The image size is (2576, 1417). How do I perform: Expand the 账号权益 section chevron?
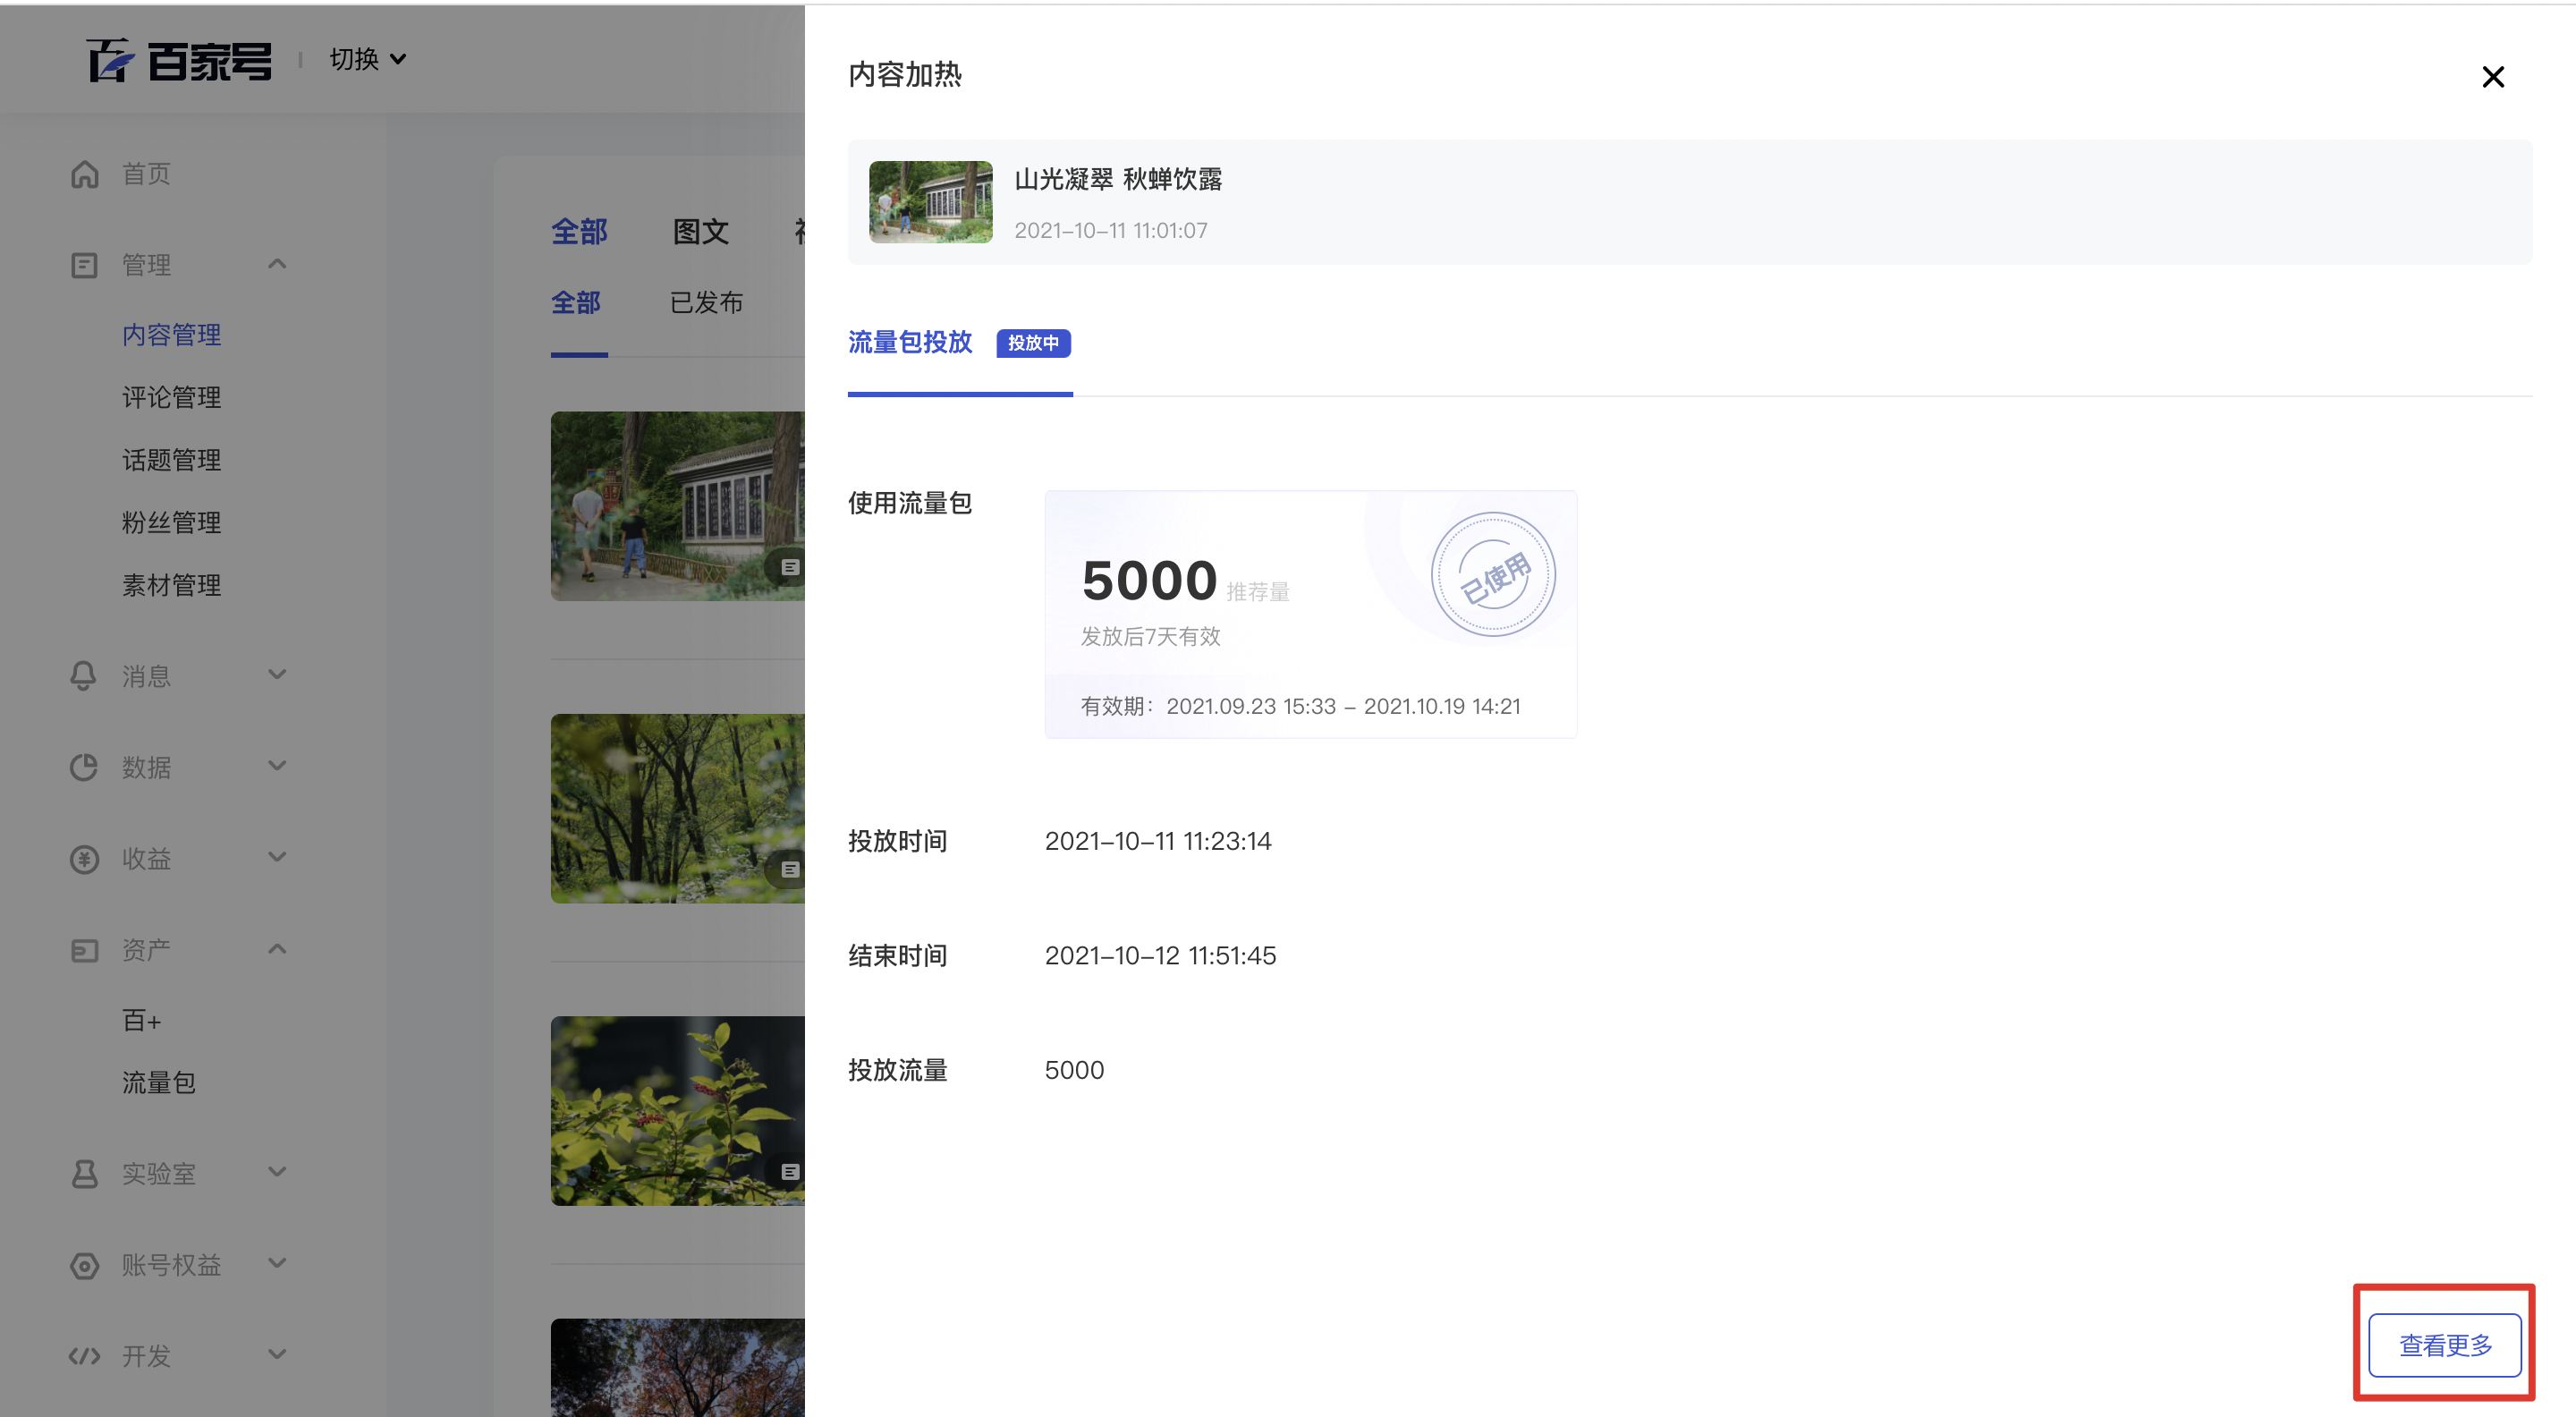point(277,1263)
